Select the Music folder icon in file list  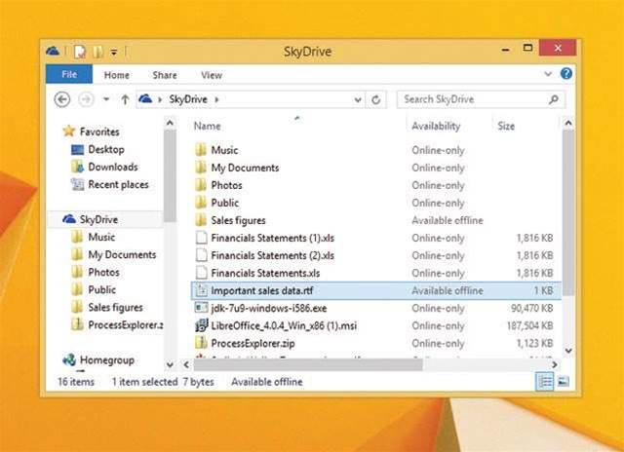(x=201, y=150)
